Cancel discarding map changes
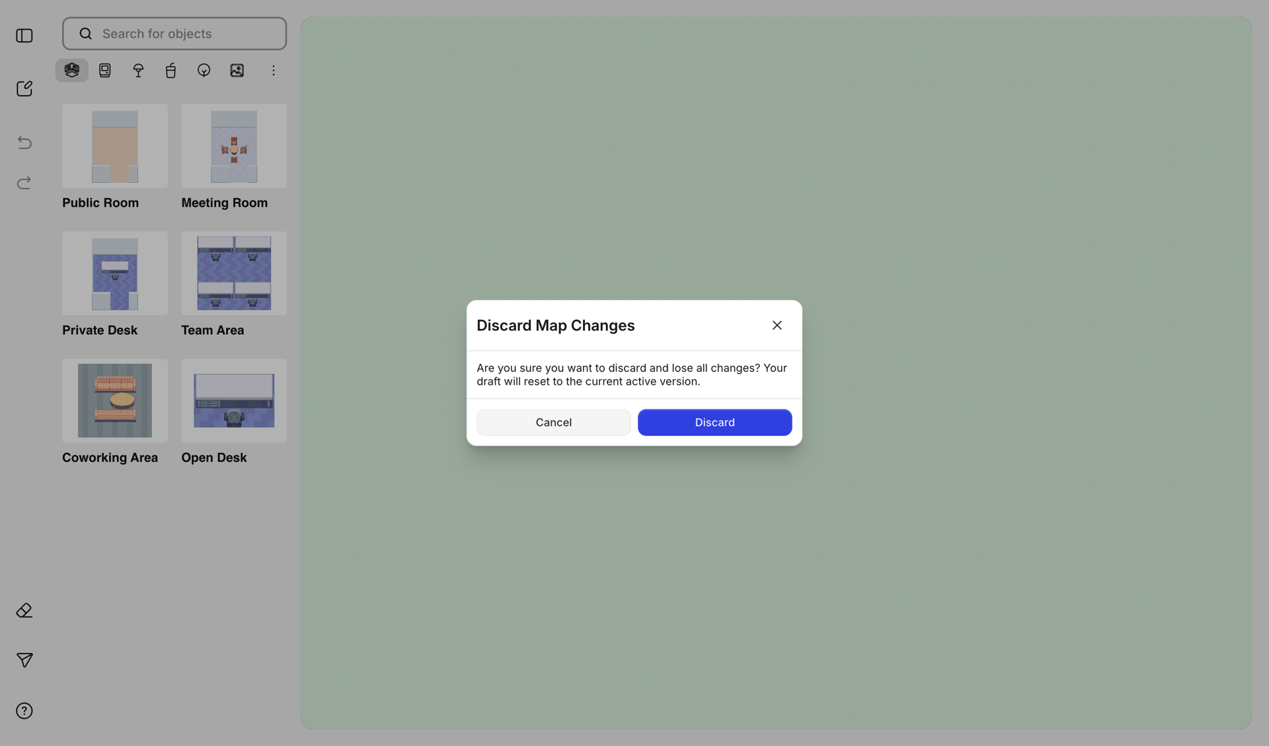 (553, 422)
